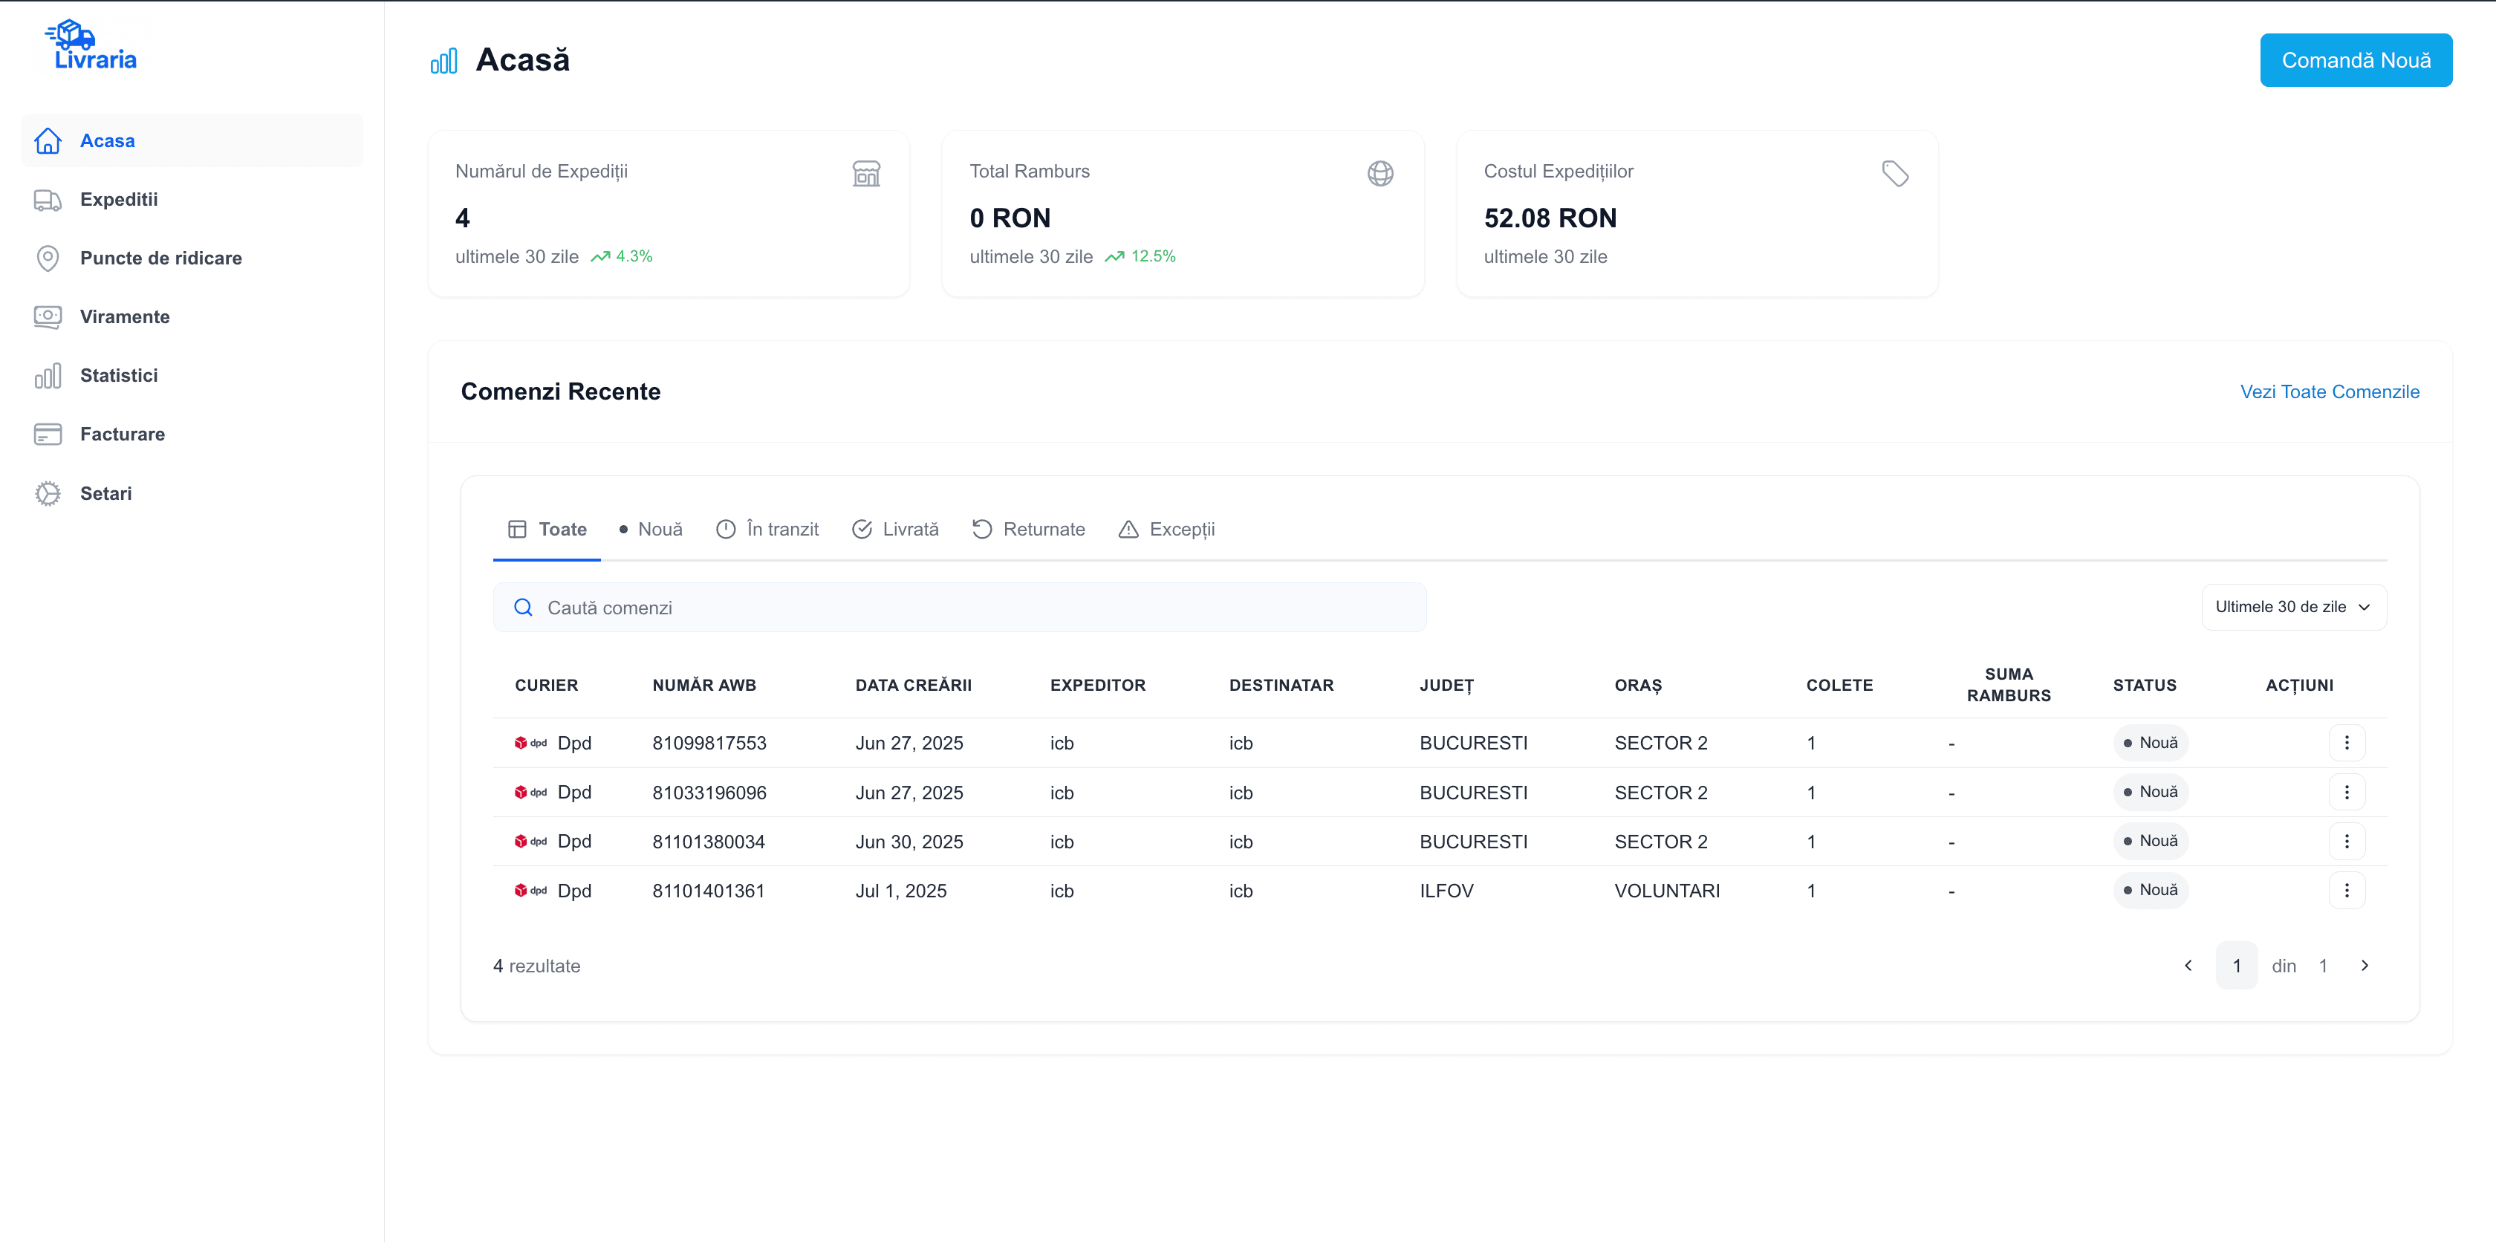
Task: Go to next page arrow
Action: click(x=2365, y=965)
